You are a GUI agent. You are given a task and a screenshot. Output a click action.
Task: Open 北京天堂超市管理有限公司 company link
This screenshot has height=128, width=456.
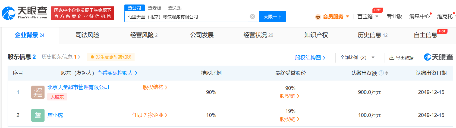78,87
